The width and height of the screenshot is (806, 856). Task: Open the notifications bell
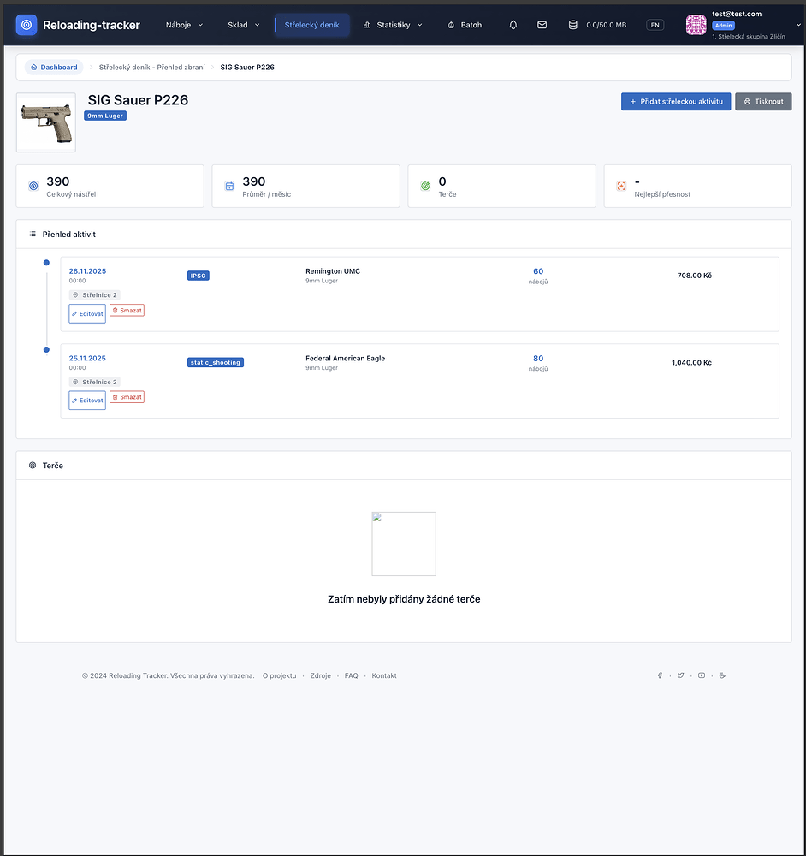click(x=513, y=25)
